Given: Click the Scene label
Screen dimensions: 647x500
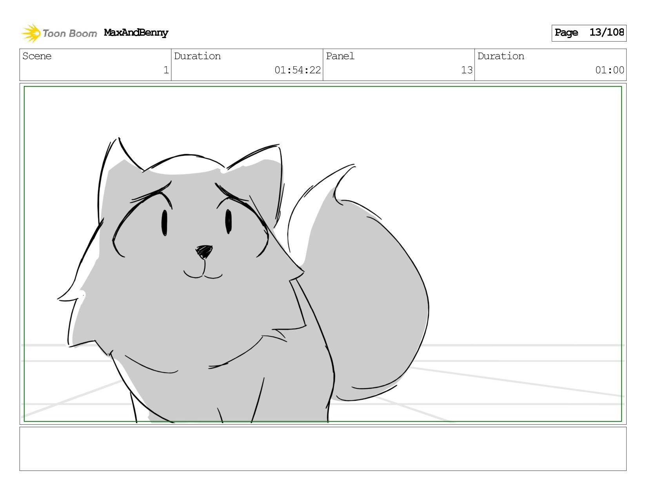Looking at the screenshot, I should click(37, 56).
